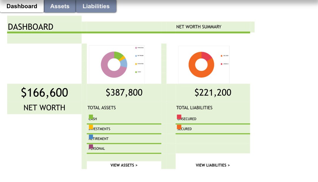Select the Dashboard tab
The height and width of the screenshot is (182, 318).
tap(22, 6)
